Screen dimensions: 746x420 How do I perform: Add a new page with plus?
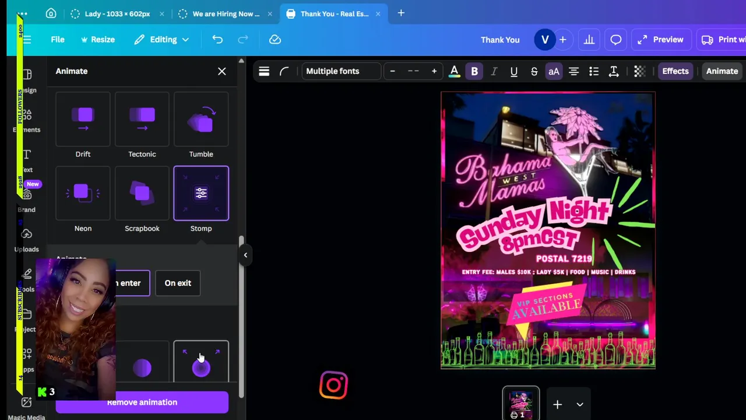557,404
